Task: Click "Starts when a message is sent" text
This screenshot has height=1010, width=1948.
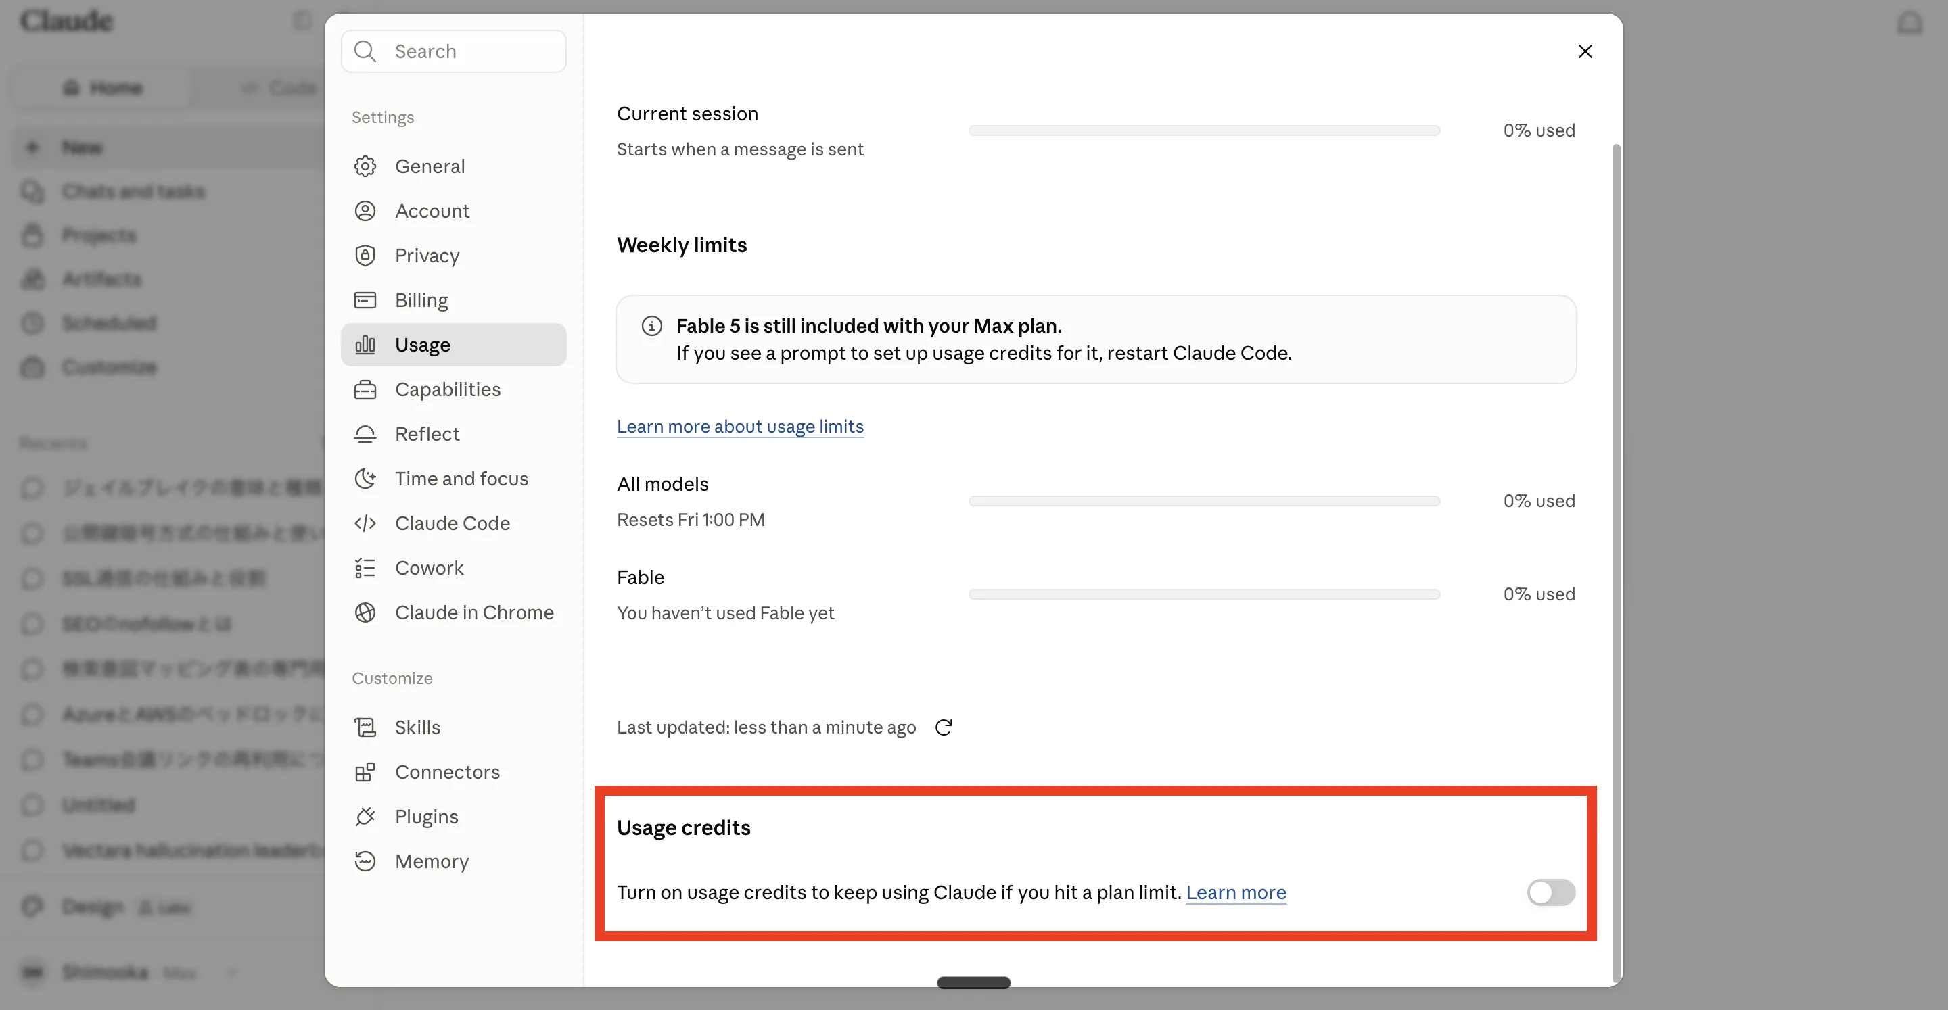Action: click(x=739, y=149)
